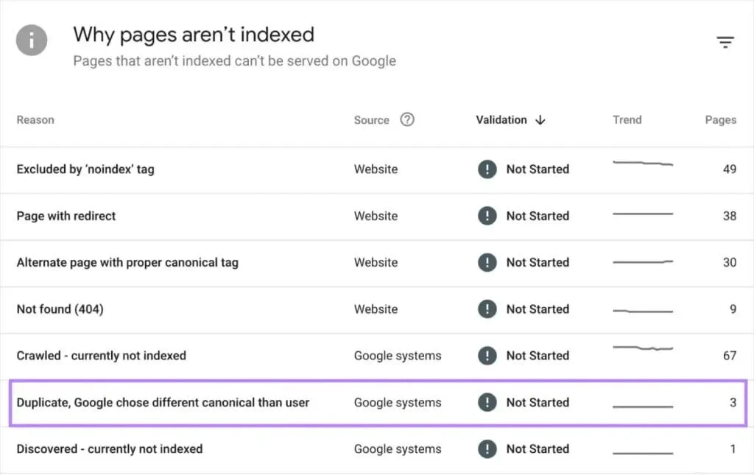View 'Alternate page with proper canonical tag' details
This screenshot has width=754, height=475.
[127, 262]
